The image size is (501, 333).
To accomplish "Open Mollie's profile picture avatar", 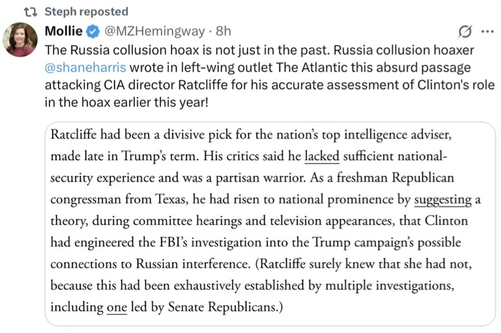I will point(20,39).
